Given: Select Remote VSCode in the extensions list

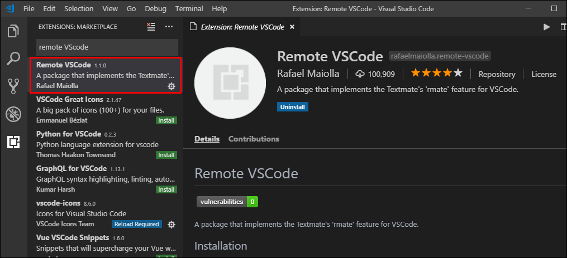Looking at the screenshot, I should pos(106,75).
